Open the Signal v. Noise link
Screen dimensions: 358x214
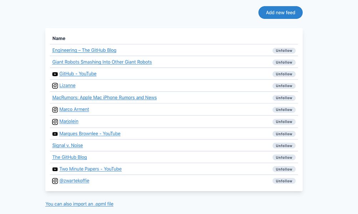click(67, 145)
